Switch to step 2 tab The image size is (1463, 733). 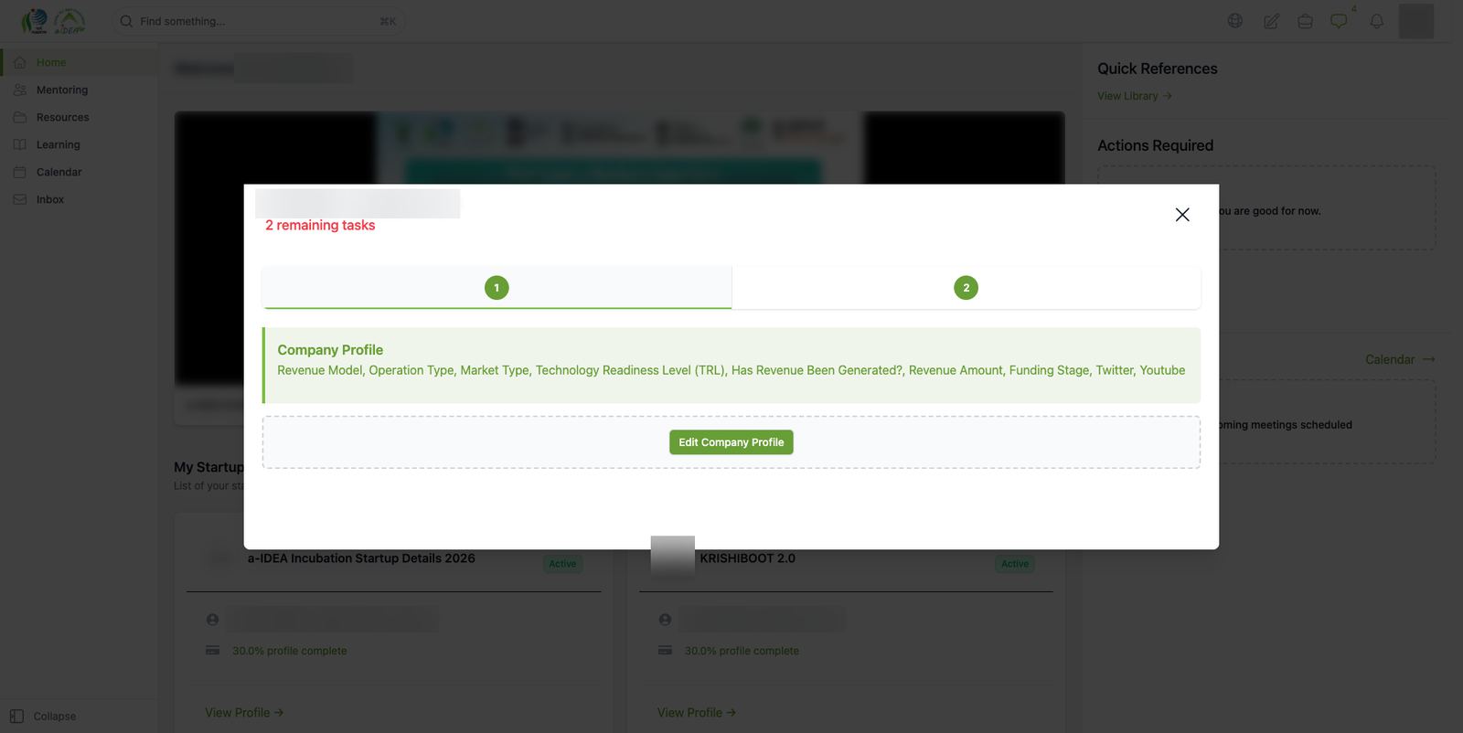coord(966,288)
